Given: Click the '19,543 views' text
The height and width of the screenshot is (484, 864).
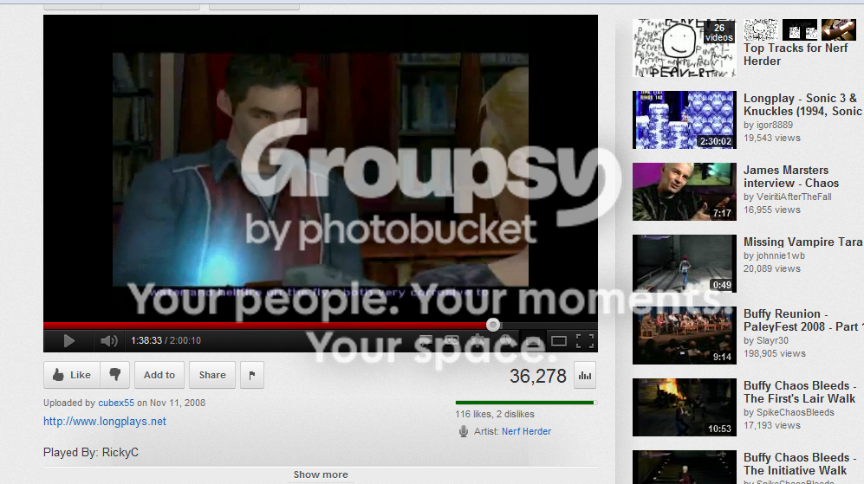Looking at the screenshot, I should [772, 139].
